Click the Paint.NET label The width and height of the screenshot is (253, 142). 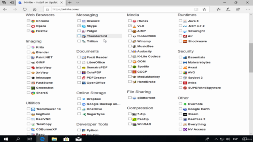pyautogui.click(x=44, y=57)
